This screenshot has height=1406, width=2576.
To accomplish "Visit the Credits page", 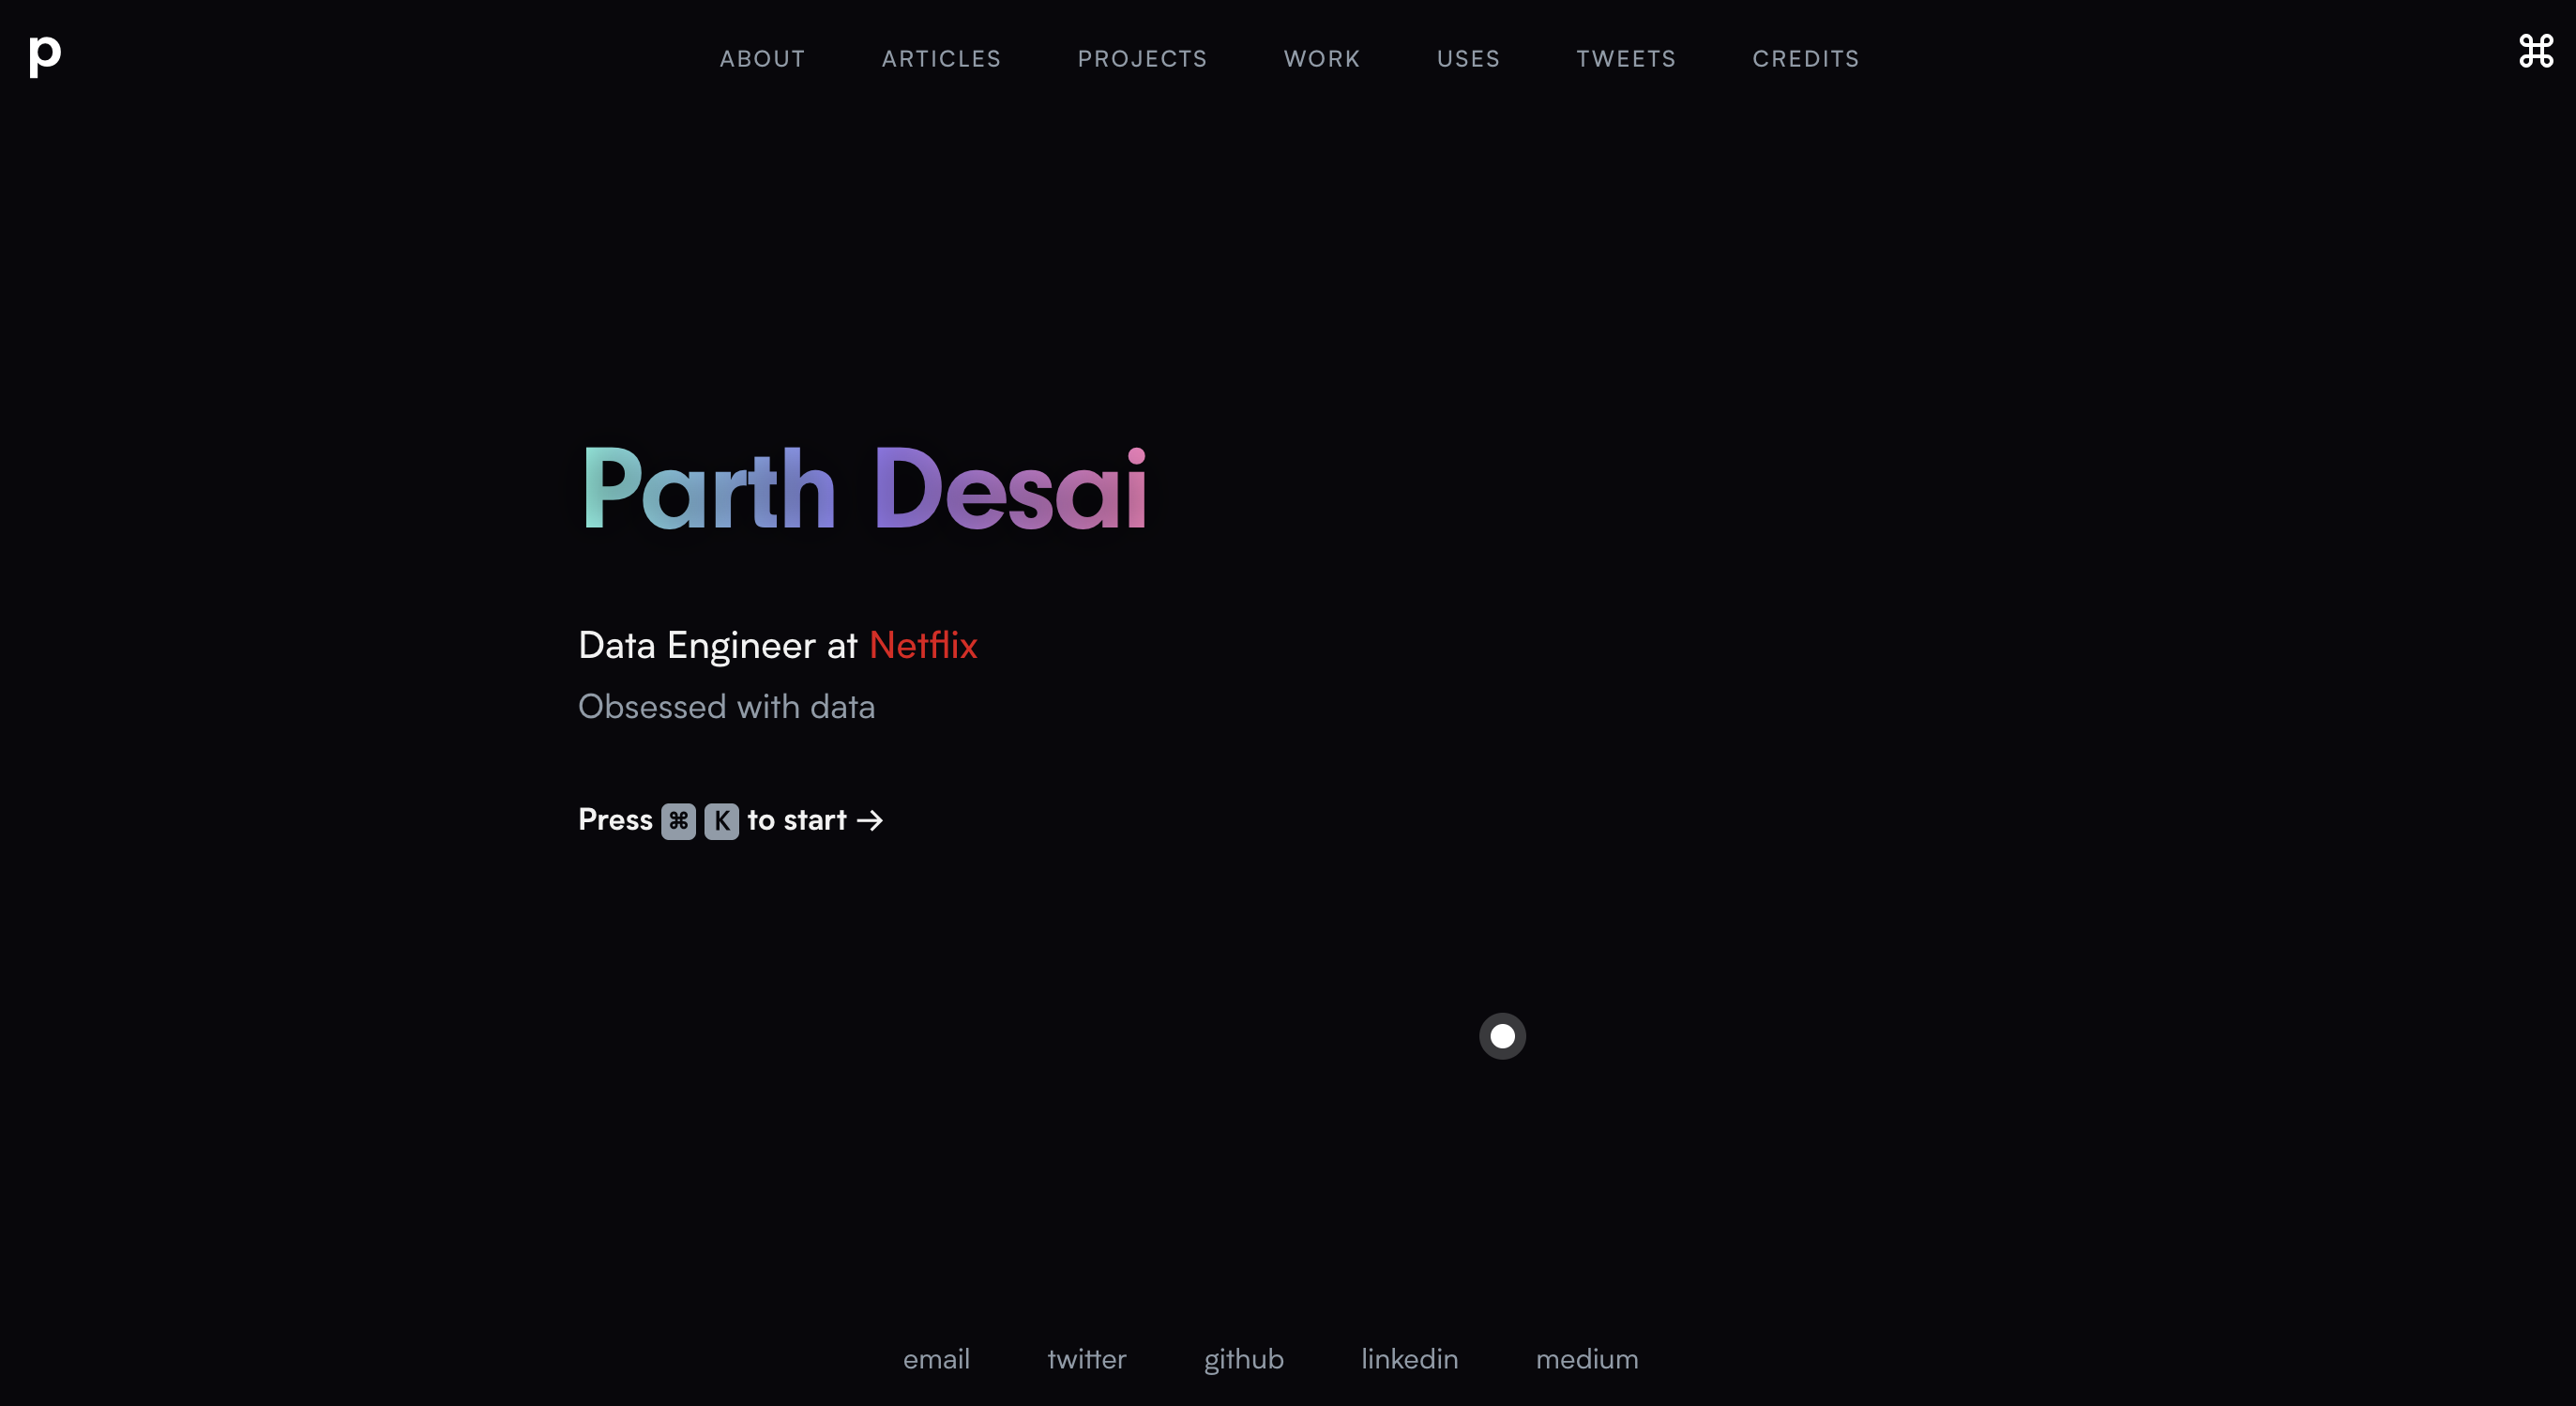I will 1806,59.
